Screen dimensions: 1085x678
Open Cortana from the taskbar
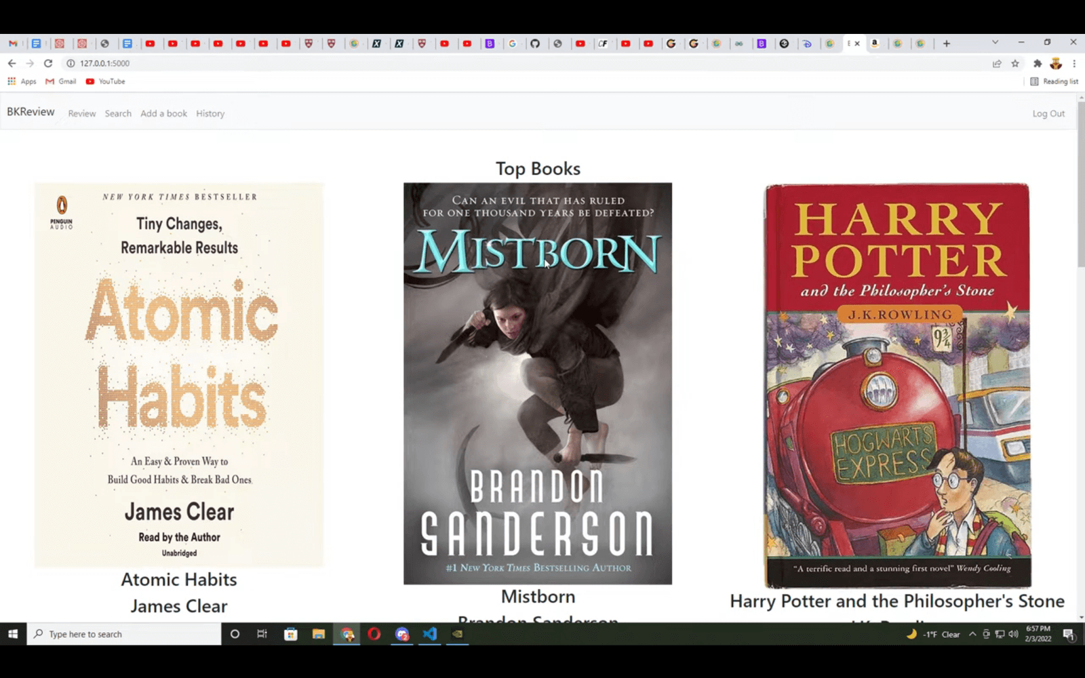(x=235, y=634)
